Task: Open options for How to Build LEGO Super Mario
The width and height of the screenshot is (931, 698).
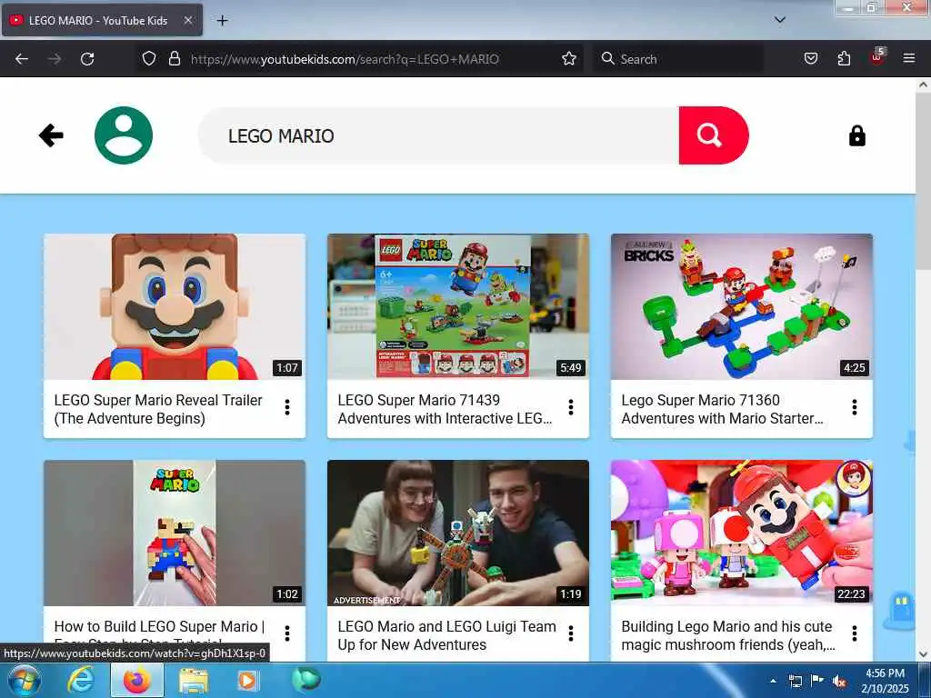Action: click(x=287, y=633)
